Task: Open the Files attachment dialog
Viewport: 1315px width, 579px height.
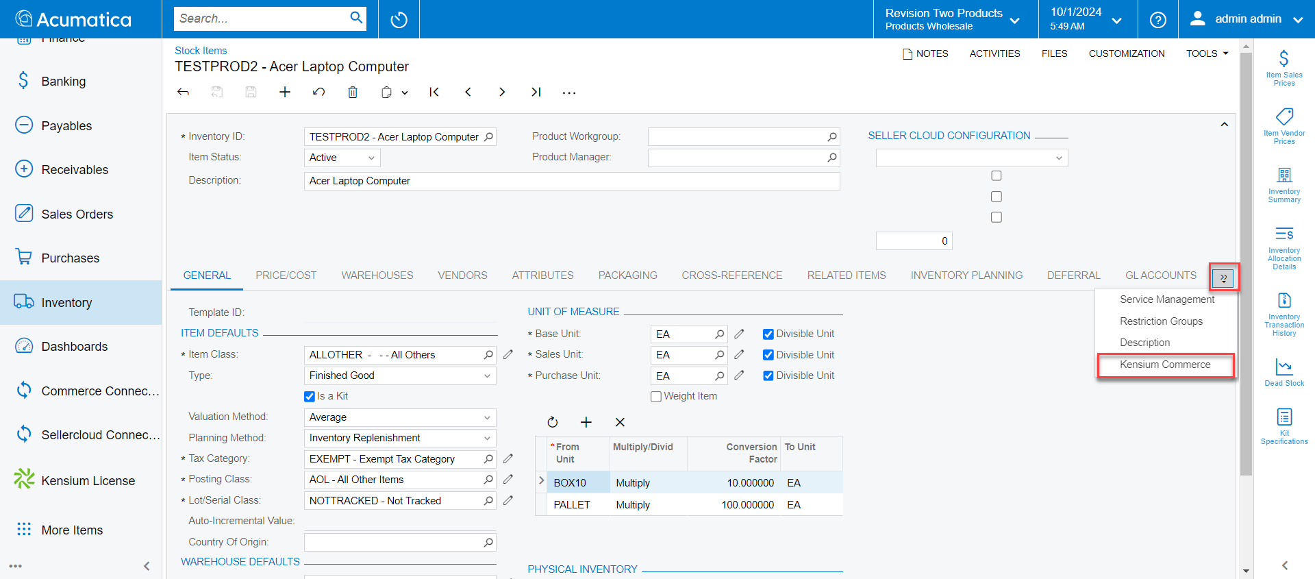Action: 1054,53
